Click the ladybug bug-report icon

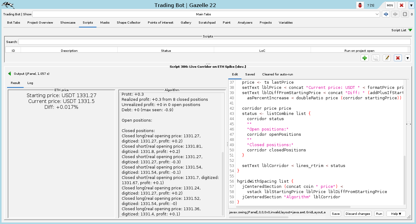point(360,5)
